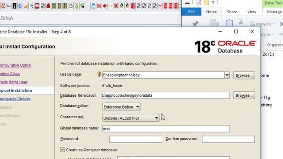Click the New folder icon in Explorer title bar
The height and width of the screenshot is (159, 283).
[207, 3]
